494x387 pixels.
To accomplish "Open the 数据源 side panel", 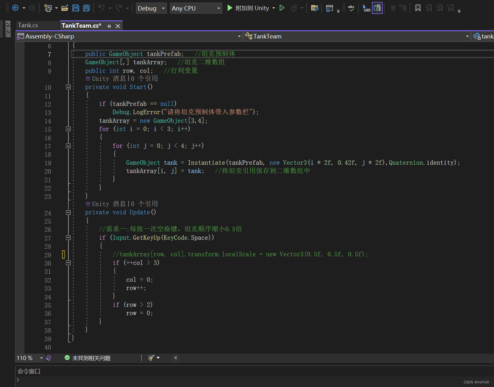I will (x=7, y=29).
